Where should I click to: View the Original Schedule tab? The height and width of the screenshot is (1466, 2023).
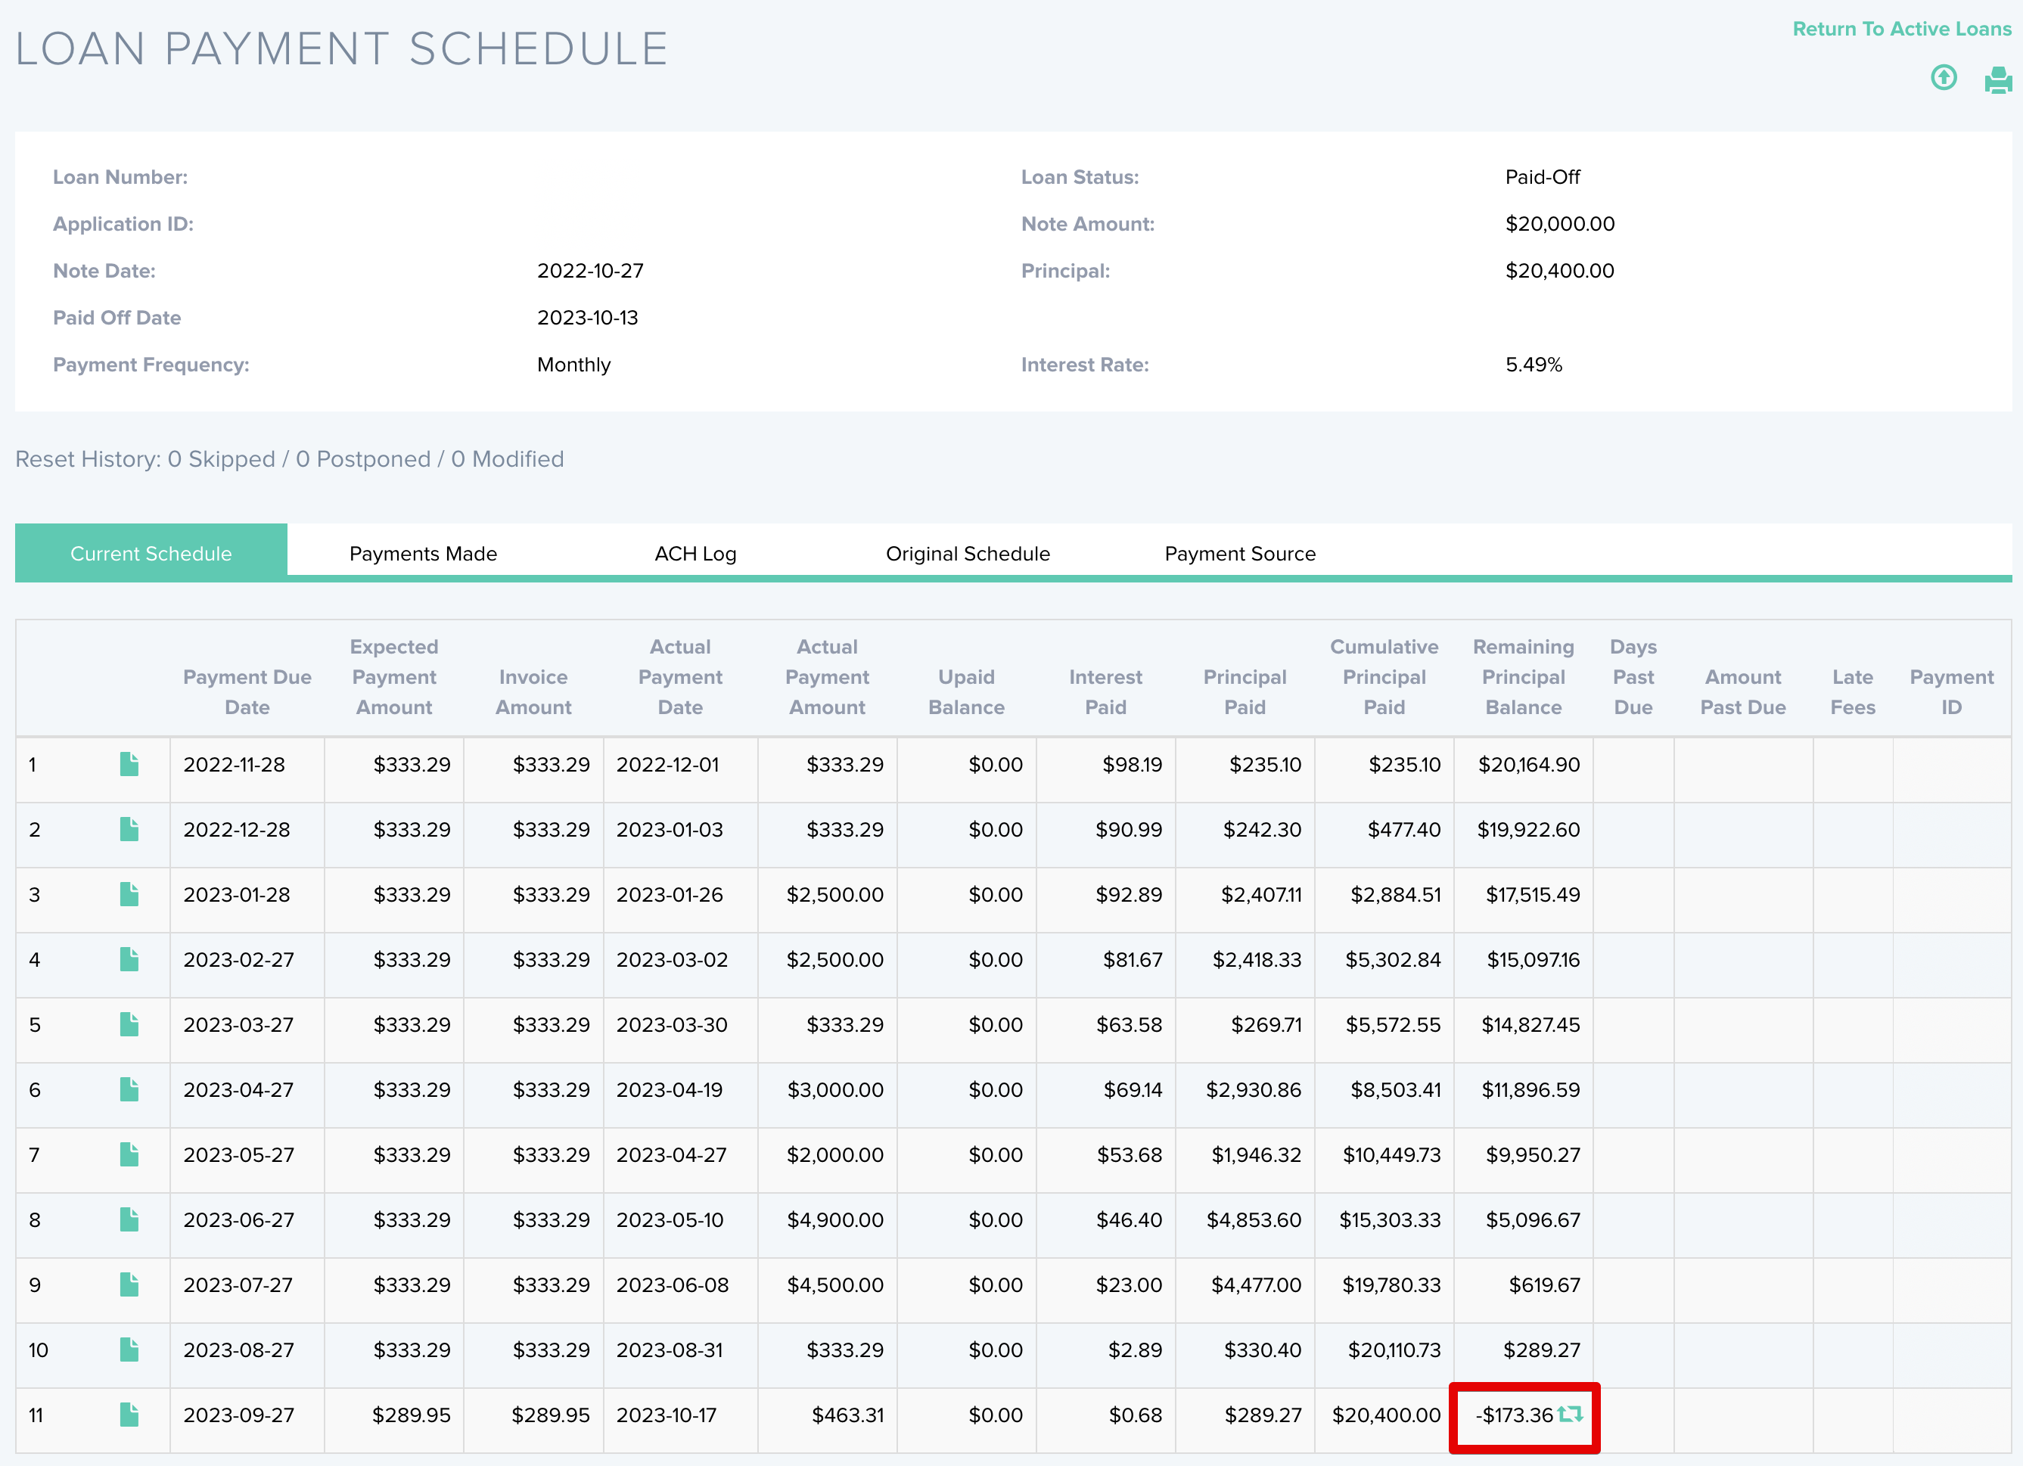point(968,554)
